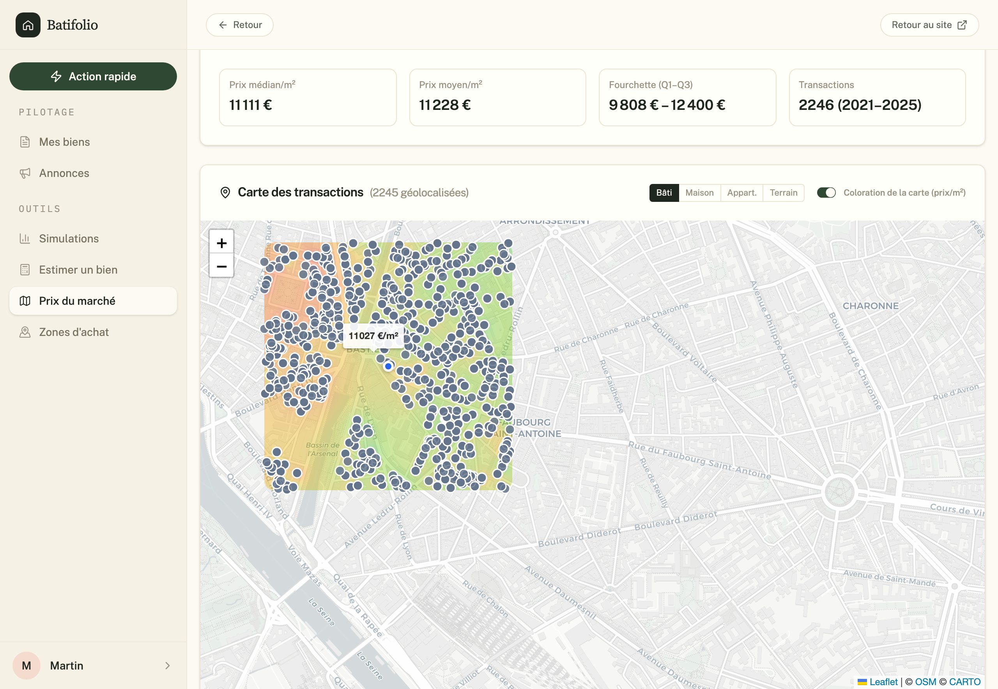Screen dimensions: 998x689
Task: Select the Bâti filter tab
Action: point(664,193)
